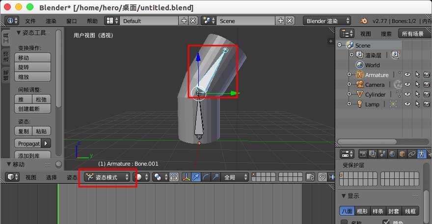Open the Outliner 搜索 menu

[x=386, y=34]
